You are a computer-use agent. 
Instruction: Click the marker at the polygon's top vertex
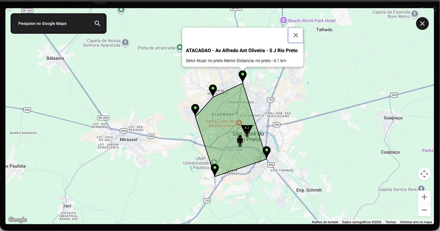(242, 74)
